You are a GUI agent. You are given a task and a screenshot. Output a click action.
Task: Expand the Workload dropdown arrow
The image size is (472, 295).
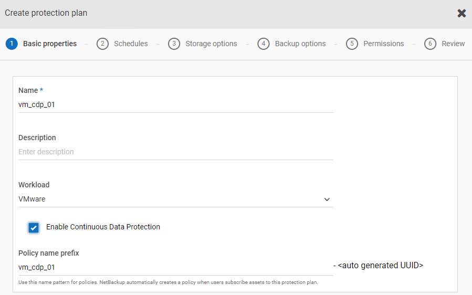coord(327,199)
